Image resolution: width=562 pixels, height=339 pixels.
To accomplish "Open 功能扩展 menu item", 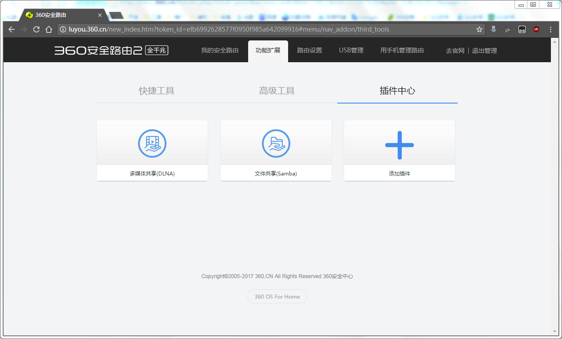I will click(x=268, y=51).
